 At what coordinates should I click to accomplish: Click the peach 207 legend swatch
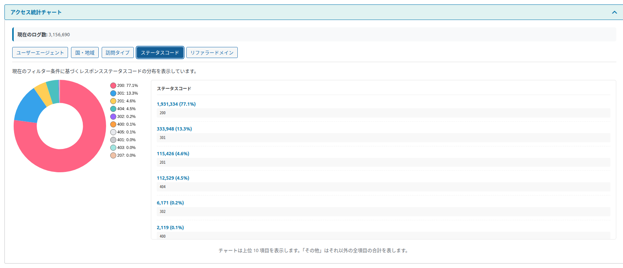pos(113,155)
